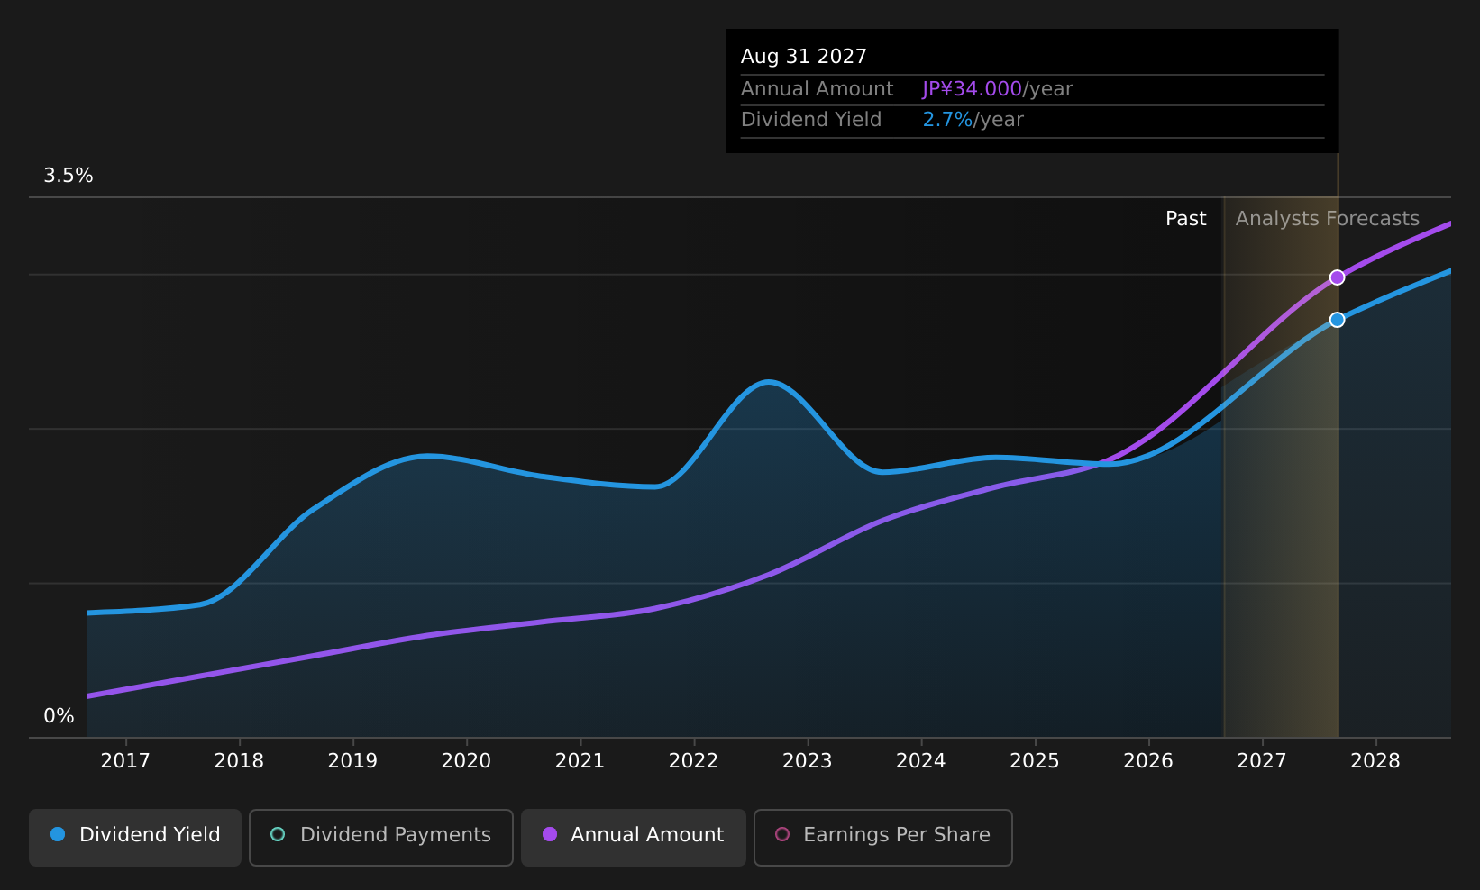Click the 0% y-axis label

[59, 716]
